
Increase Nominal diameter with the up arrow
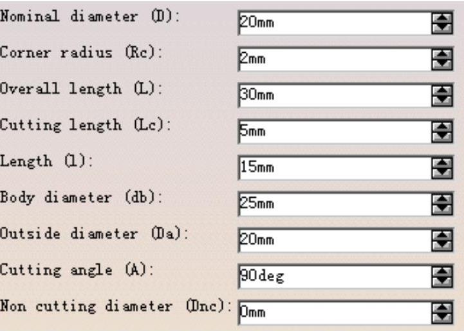point(442,19)
